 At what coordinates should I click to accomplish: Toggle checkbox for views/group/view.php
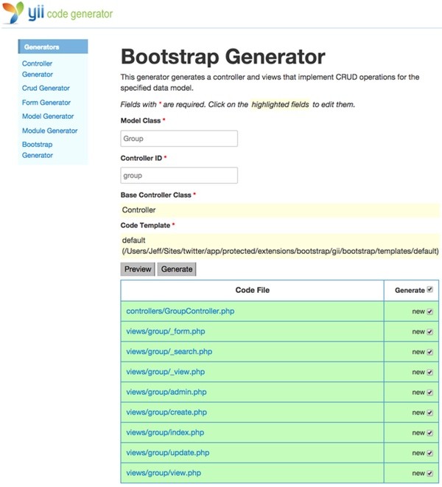pos(430,473)
